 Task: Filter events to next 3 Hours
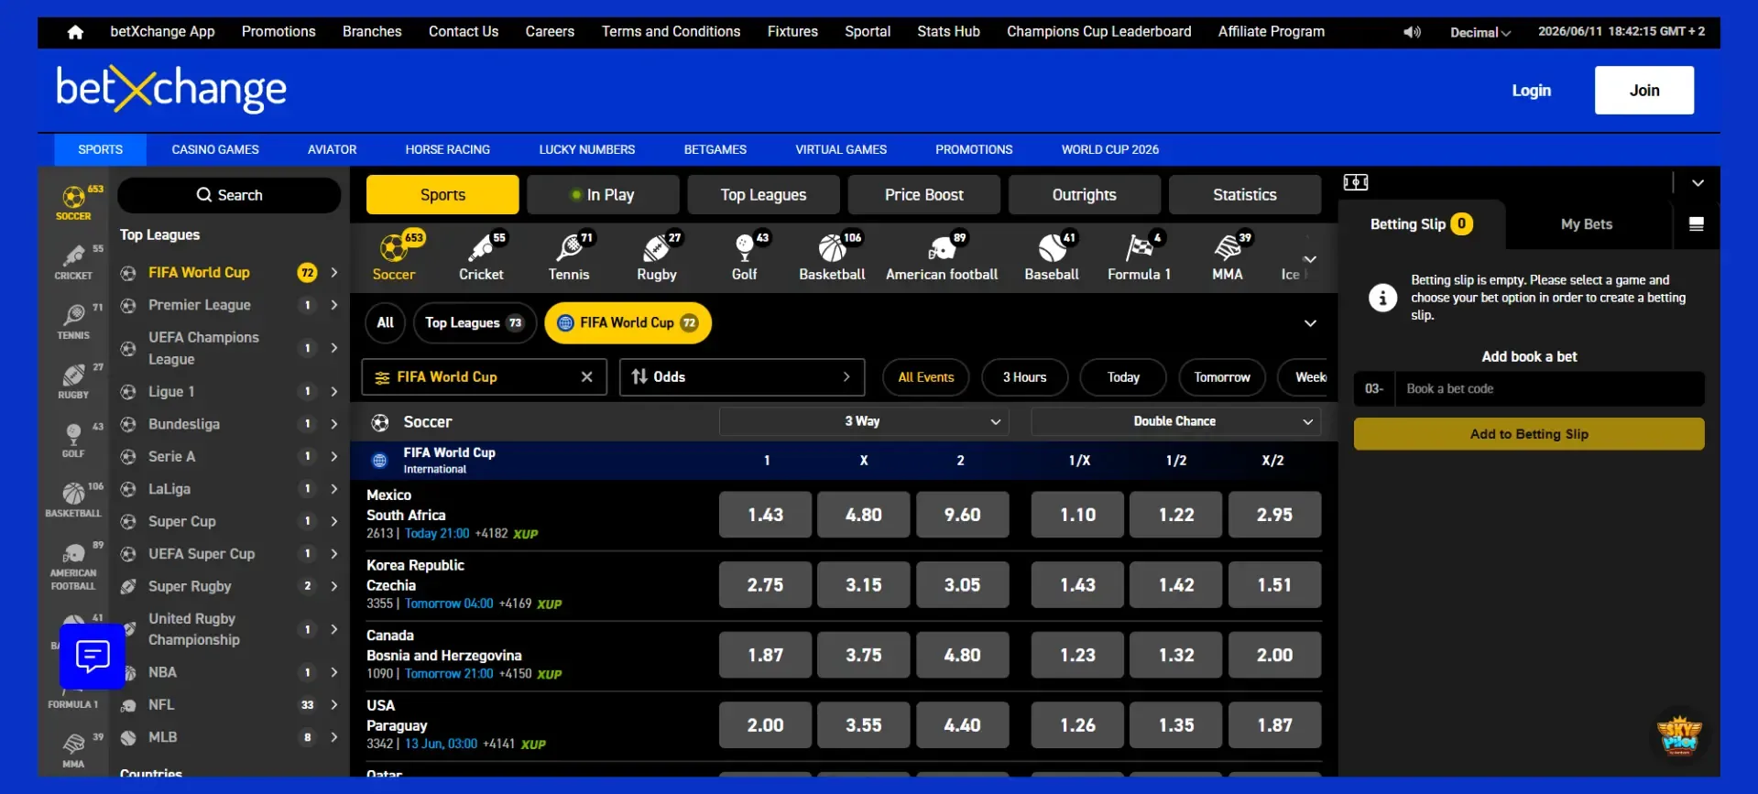(x=1024, y=377)
